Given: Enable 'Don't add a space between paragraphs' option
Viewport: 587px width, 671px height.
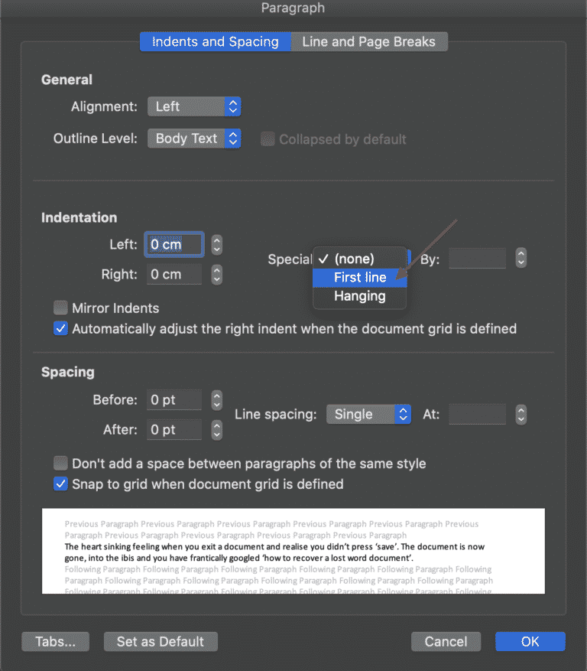Looking at the screenshot, I should point(60,463).
